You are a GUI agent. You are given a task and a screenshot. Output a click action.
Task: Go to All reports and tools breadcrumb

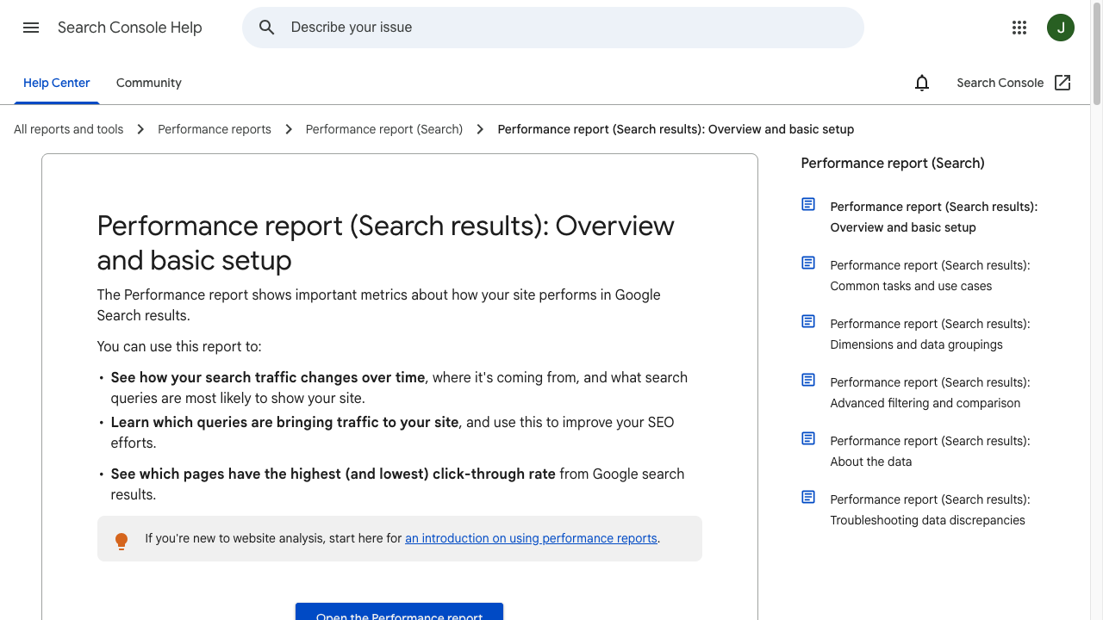(69, 129)
